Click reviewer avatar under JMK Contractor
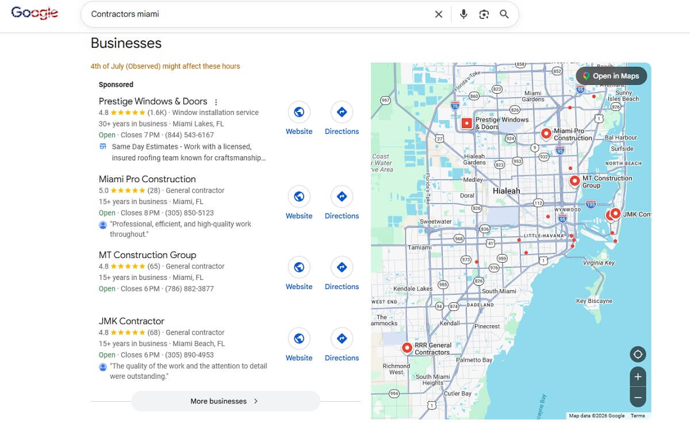 point(103,367)
